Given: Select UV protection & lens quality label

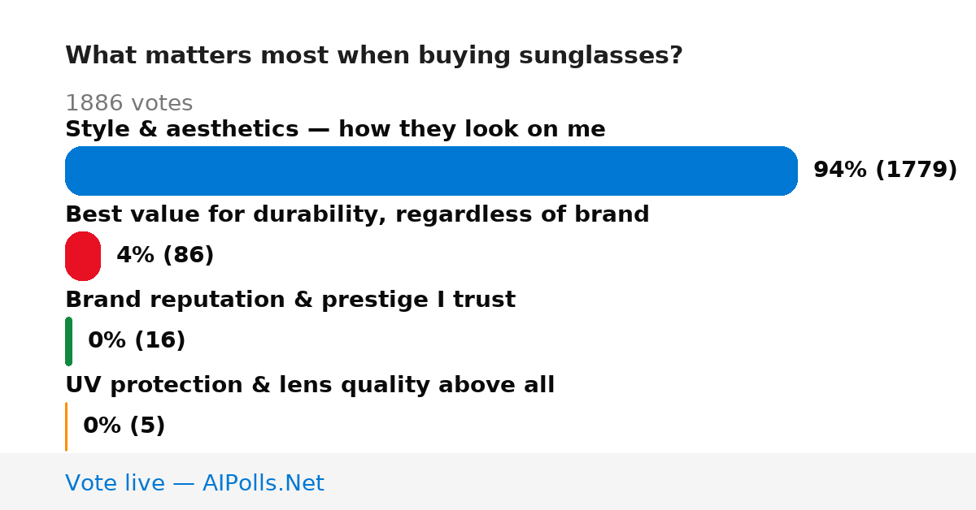Looking at the screenshot, I should 310,385.
